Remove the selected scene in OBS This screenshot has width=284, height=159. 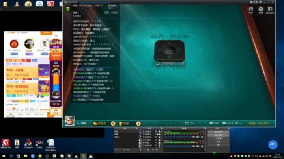pos(120,150)
